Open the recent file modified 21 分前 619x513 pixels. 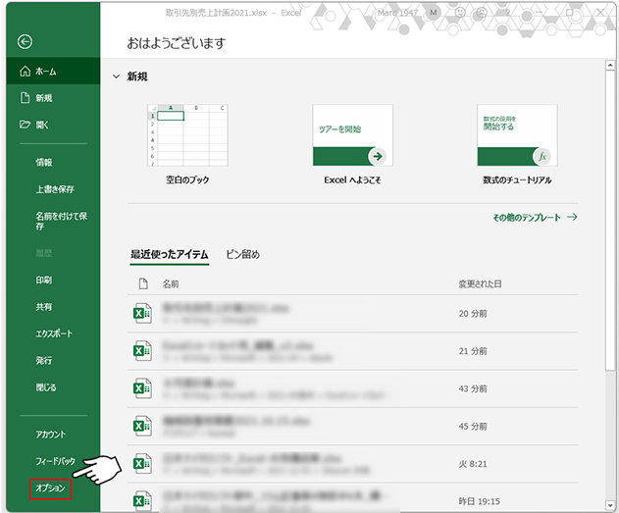(352, 351)
